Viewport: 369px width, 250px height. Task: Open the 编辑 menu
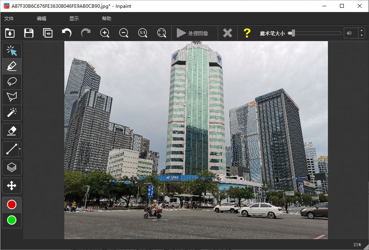pos(41,19)
